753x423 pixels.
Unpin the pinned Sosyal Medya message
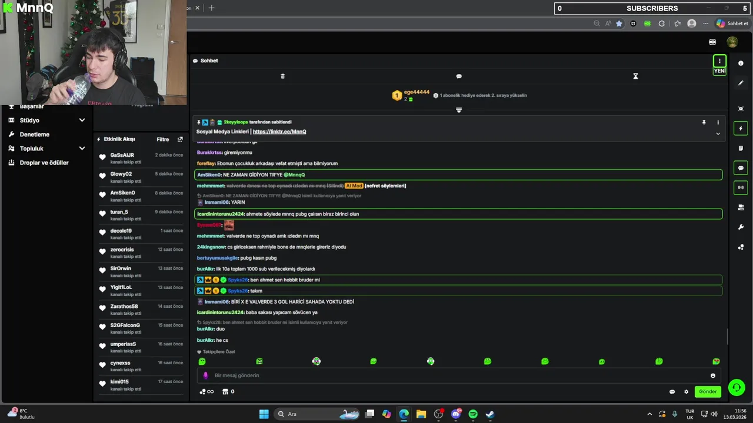click(x=704, y=122)
